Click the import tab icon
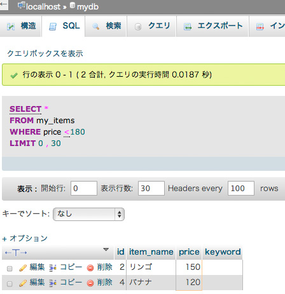Screen dimensions: 285x294 pyautogui.click(x=260, y=27)
